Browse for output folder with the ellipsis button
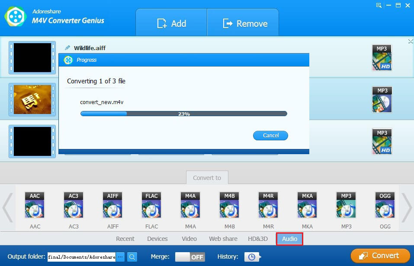 pos(120,257)
